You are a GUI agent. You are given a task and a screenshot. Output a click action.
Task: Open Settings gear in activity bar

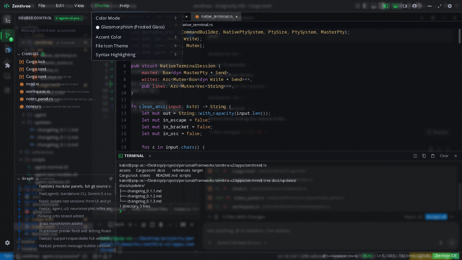(x=7, y=243)
